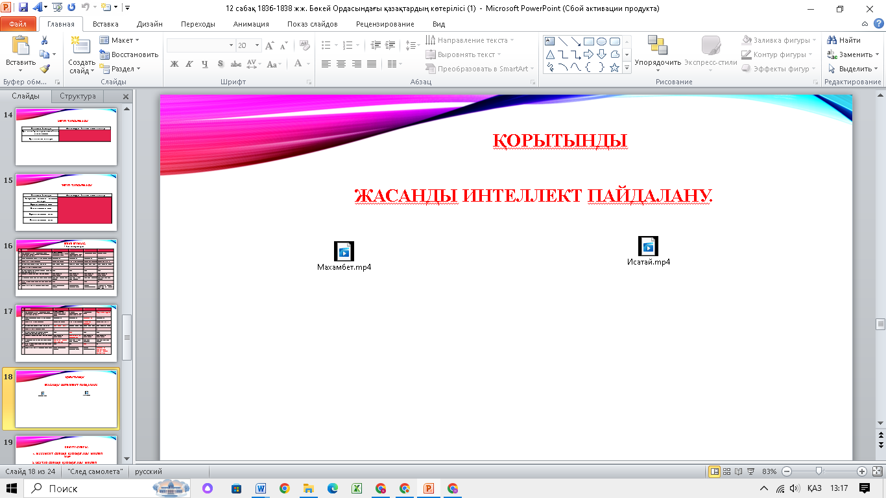Click the Исатай.mp4 video icon
Image resolution: width=886 pixels, height=498 pixels.
pos(648,246)
